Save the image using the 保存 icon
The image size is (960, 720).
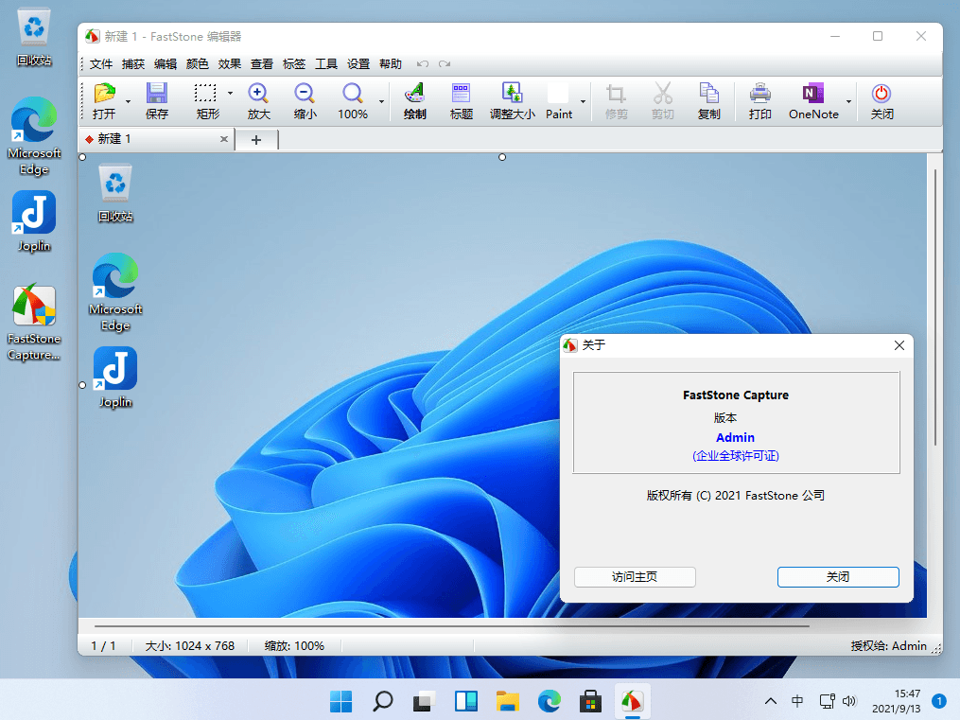[x=157, y=101]
